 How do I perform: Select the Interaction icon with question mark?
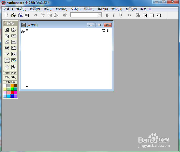(14, 30)
